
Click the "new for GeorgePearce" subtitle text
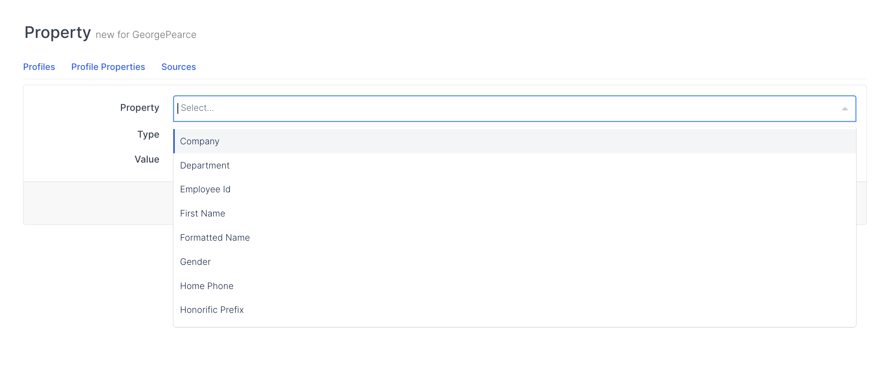coord(146,35)
